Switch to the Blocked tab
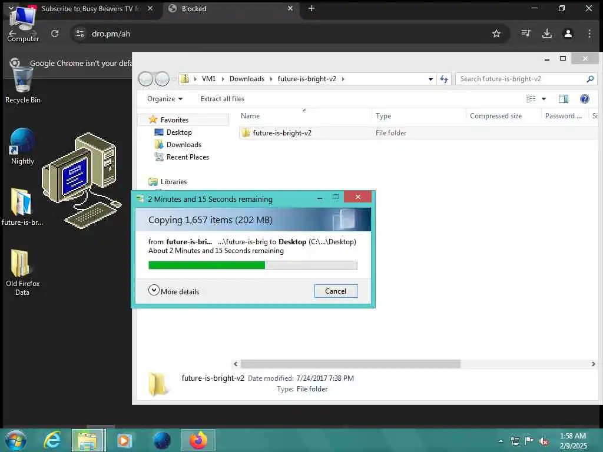This screenshot has width=603, height=452. tap(231, 8)
